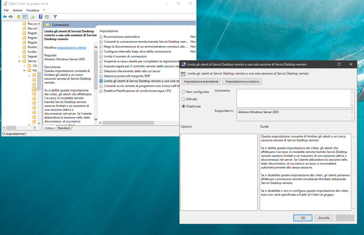The image size is (364, 235).
Task: Select the 'Disattivata' radio button
Action: [183, 106]
